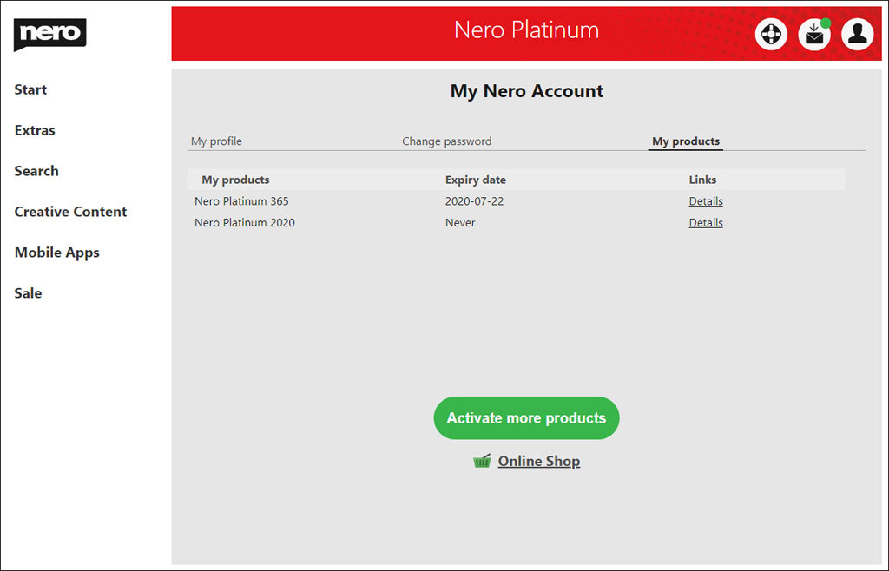Check the inbox notification icon
Viewport: 889px width, 571px height.
[813, 36]
